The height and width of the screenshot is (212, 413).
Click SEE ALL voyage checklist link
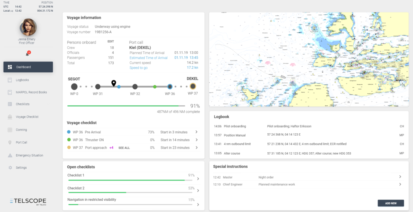pos(124,148)
